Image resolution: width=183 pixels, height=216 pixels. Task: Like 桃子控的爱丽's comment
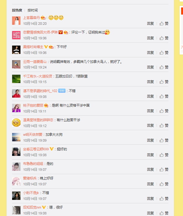click(164, 111)
